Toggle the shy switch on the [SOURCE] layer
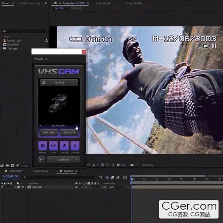 (x=76, y=187)
